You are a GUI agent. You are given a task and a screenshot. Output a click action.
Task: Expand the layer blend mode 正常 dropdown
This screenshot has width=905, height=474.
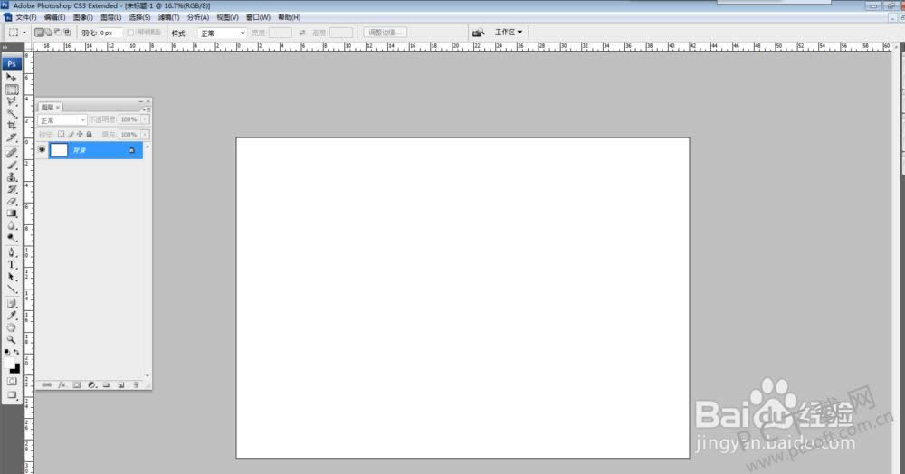pos(62,119)
